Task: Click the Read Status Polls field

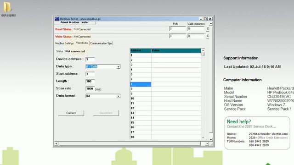Action: (177, 28)
